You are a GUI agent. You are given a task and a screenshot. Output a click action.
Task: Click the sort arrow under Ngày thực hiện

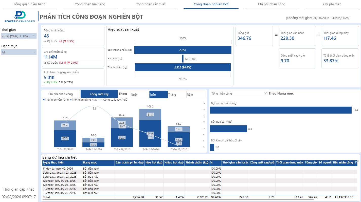[x=44, y=165]
